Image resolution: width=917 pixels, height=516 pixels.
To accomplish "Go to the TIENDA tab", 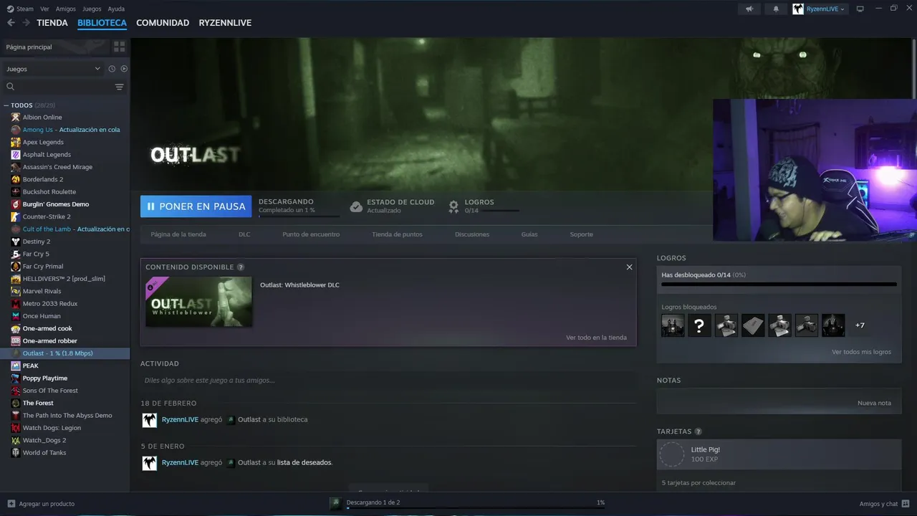I will tap(52, 23).
